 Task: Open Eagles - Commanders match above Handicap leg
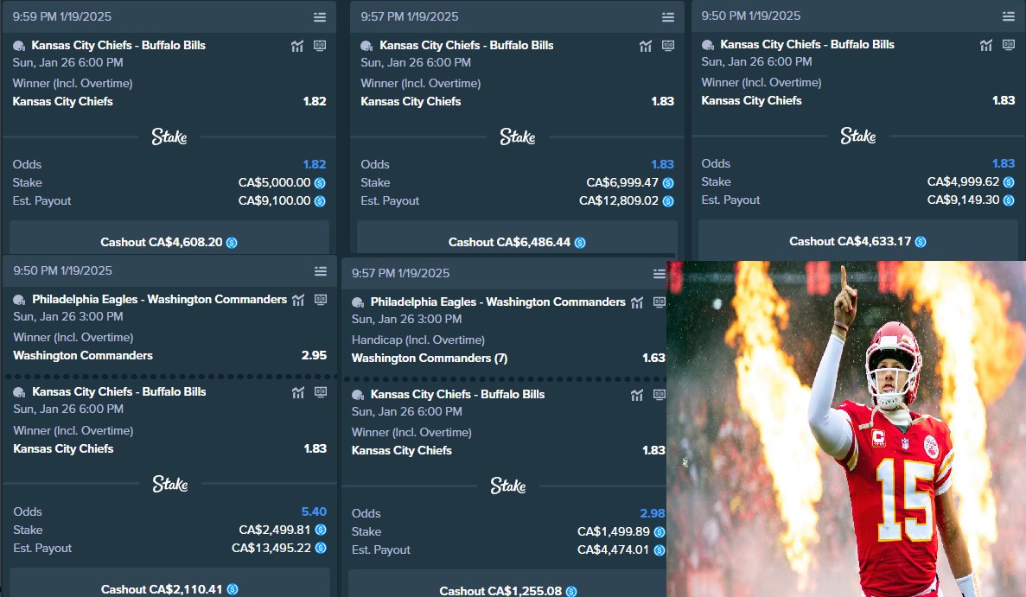click(498, 302)
